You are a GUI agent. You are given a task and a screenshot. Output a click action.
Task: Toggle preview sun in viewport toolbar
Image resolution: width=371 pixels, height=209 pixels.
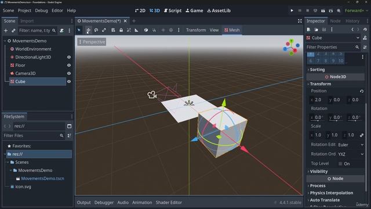coord(163,30)
